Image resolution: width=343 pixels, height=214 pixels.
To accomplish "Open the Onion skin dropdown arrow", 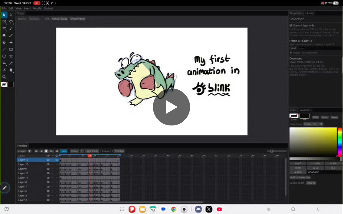I will pyautogui.click(x=81, y=151).
